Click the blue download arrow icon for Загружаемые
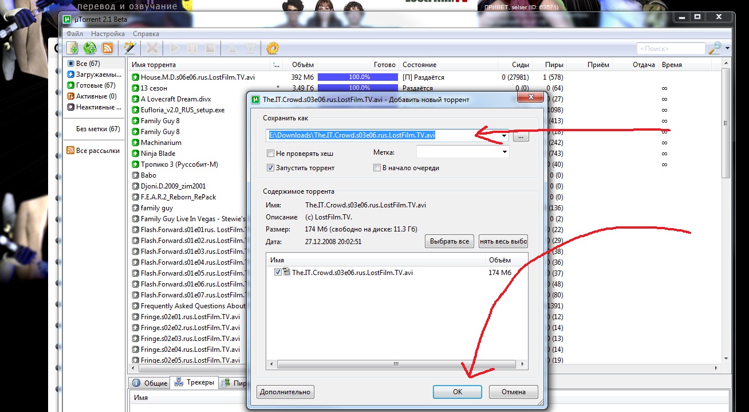 coord(71,74)
